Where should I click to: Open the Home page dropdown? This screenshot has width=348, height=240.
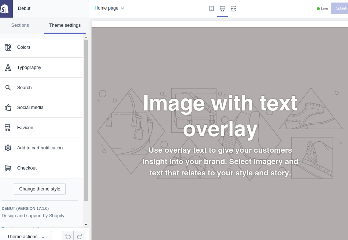(x=109, y=8)
